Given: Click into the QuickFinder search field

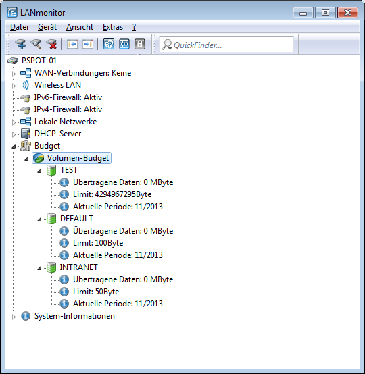Looking at the screenshot, I should coord(226,45).
